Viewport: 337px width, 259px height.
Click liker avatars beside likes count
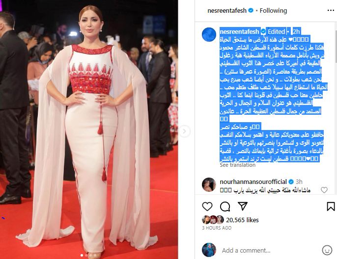(x=213, y=220)
